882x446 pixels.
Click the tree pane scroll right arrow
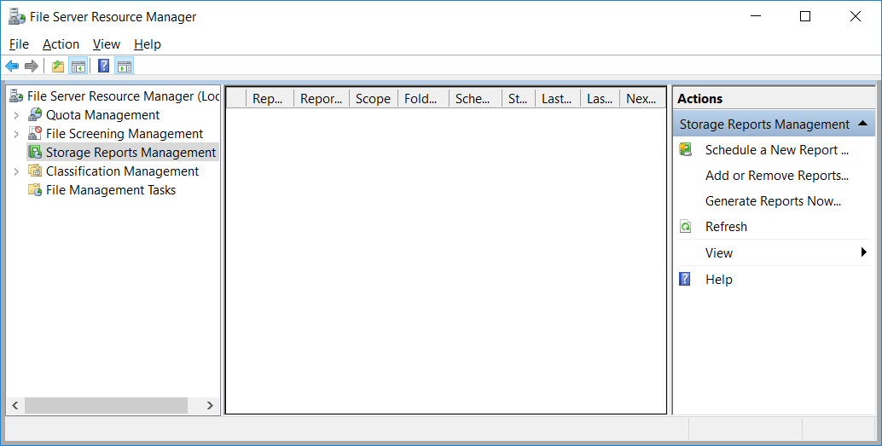click(210, 405)
